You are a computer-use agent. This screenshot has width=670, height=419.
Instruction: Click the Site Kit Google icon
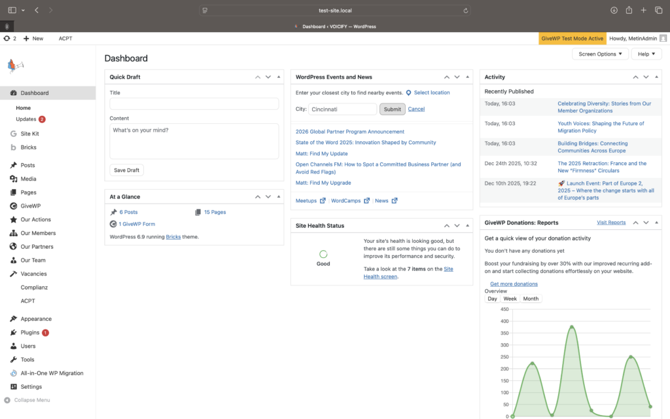tap(14, 134)
